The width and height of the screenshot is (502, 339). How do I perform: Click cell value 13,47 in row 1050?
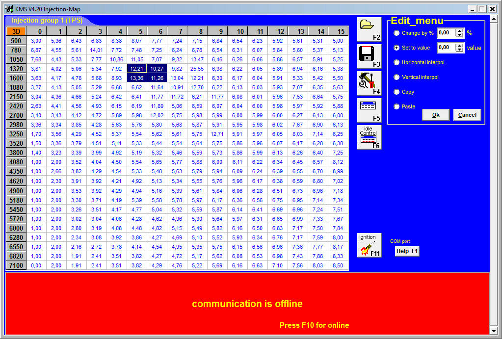click(197, 59)
